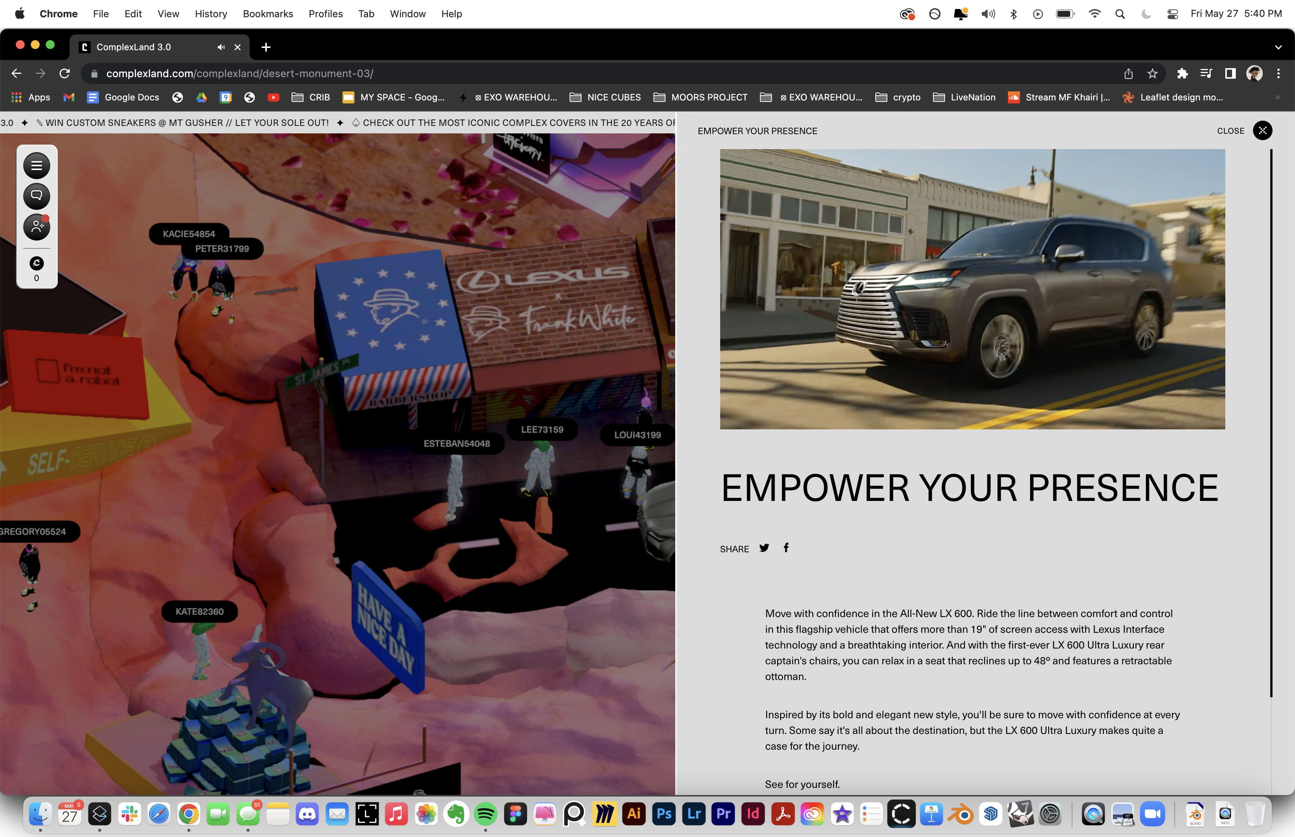Expand the tab search chevron
The height and width of the screenshot is (837, 1295).
1278,47
